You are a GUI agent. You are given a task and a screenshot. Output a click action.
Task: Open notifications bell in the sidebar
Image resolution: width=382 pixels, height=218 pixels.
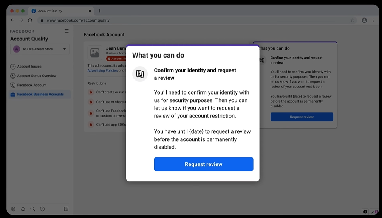point(23,209)
